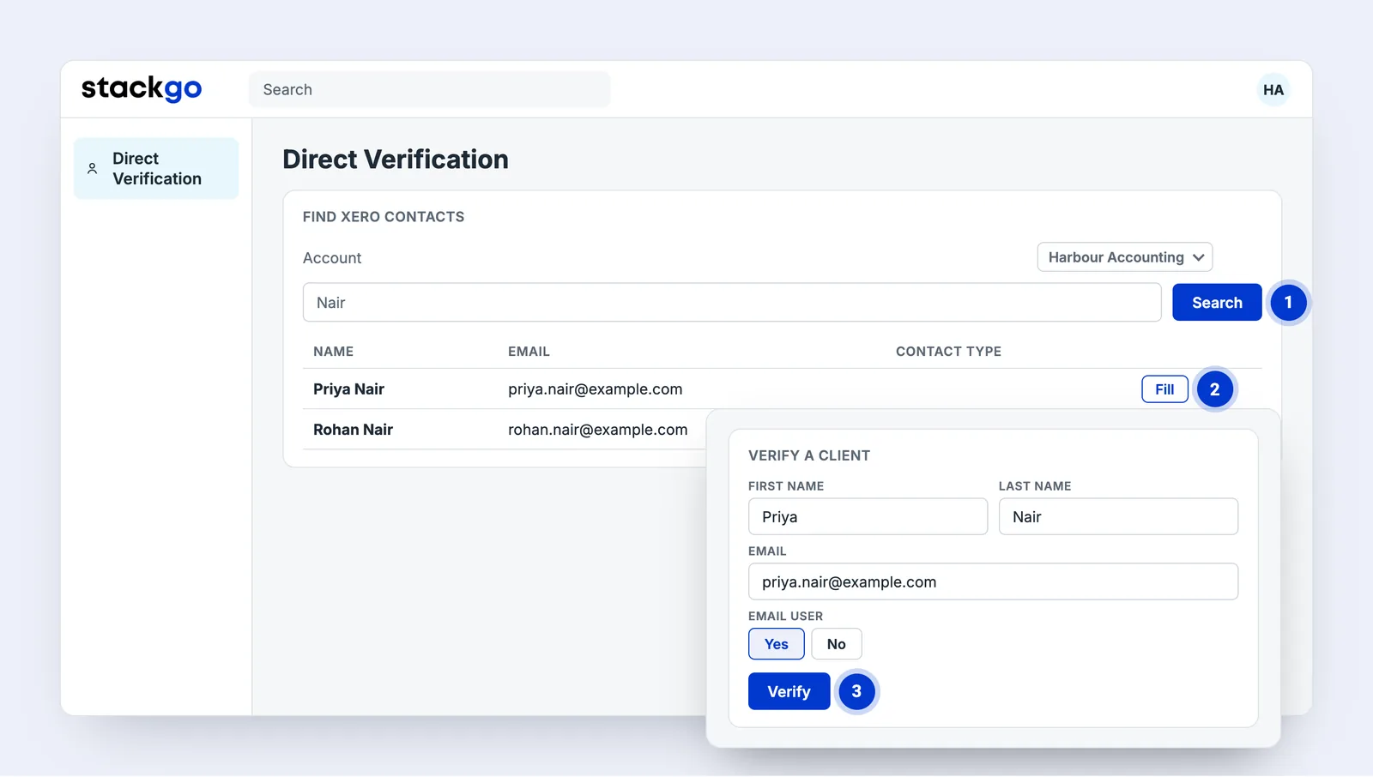Open the Harbour Accounting account dropdown
The image size is (1373, 777).
tap(1125, 257)
